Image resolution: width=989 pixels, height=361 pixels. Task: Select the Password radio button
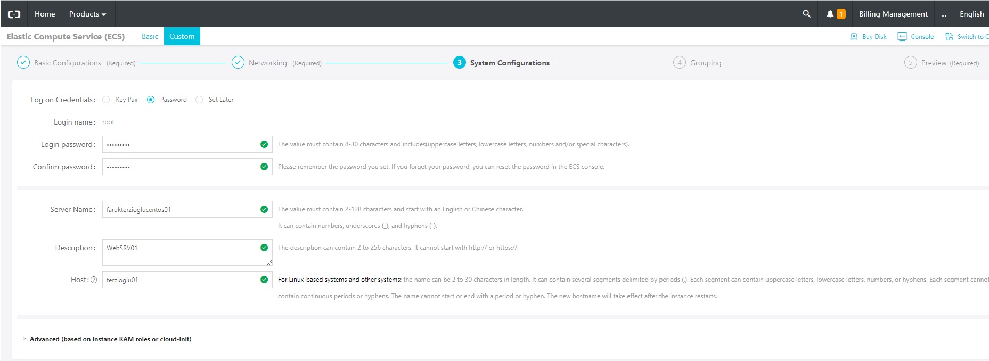tap(151, 100)
